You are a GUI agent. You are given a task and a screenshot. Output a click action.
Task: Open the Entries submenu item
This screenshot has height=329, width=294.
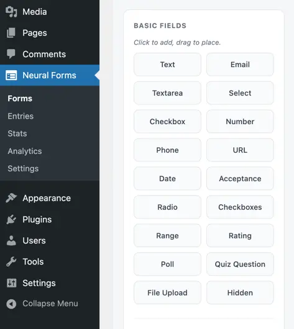[x=21, y=116]
